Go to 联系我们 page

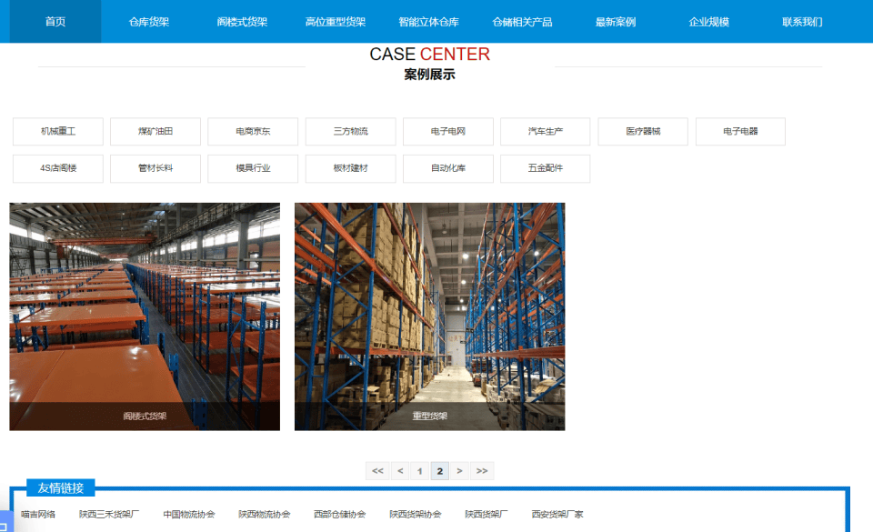[802, 22]
